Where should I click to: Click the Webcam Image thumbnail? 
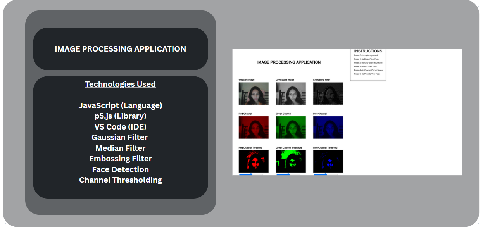point(254,93)
